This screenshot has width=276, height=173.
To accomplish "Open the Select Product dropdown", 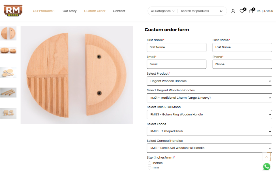I will click(209, 81).
